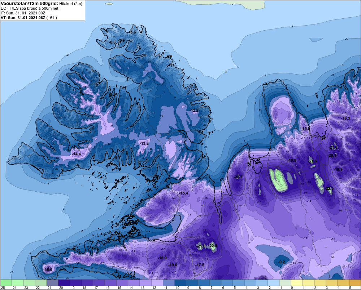This screenshot has height=290, width=361.
Task: Click the -9.2 temperature label
Action: click(281, 262)
